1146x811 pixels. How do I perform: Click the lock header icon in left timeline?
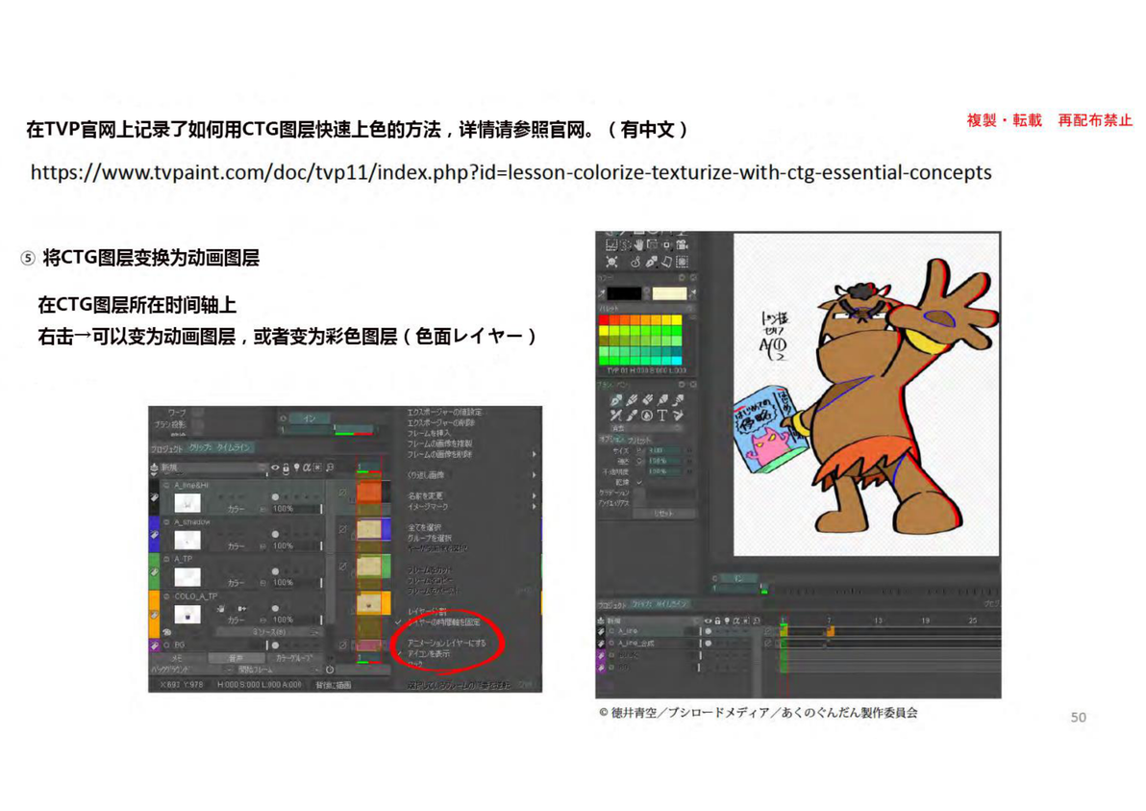pyautogui.click(x=286, y=468)
